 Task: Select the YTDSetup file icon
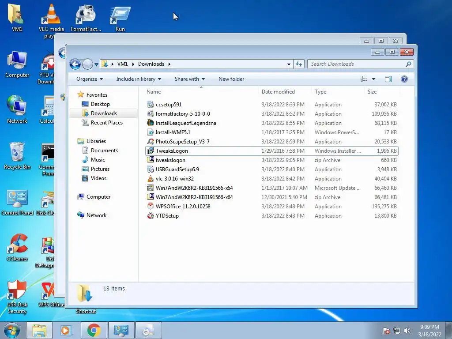click(151, 215)
